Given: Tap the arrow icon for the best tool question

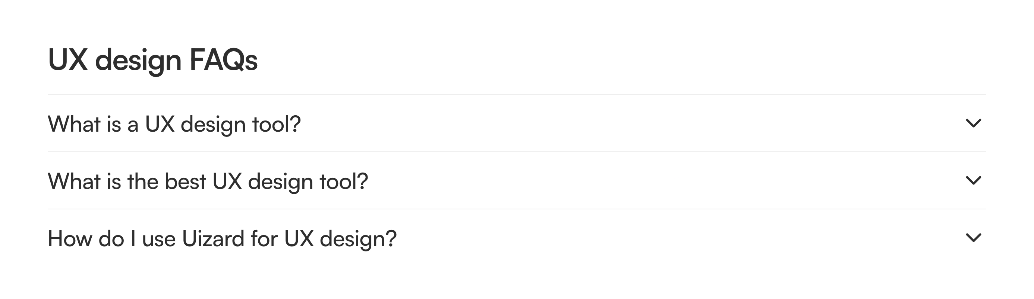Looking at the screenshot, I should [973, 180].
